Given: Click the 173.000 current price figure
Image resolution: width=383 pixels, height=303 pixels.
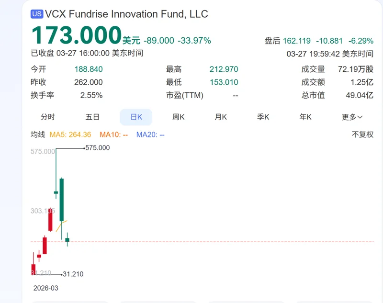Looking at the screenshot, I should pos(77,36).
